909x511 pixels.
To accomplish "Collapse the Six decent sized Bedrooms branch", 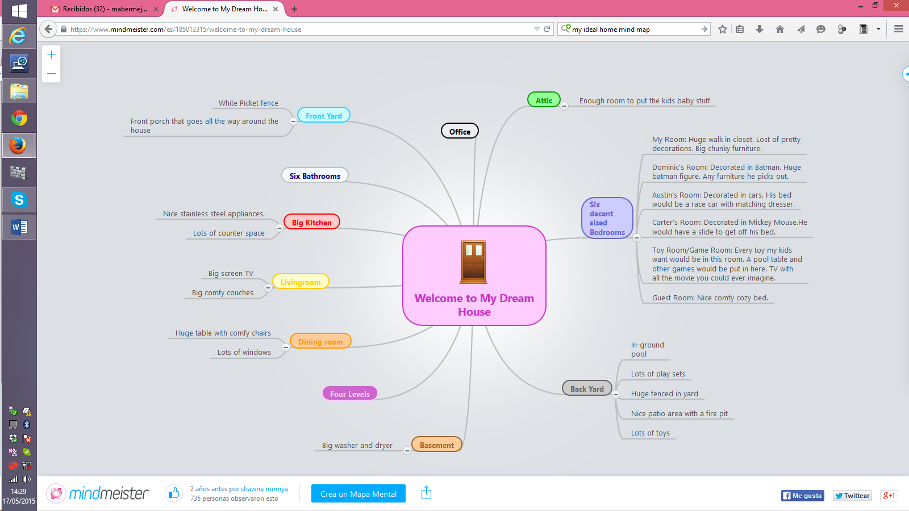I will pos(637,238).
